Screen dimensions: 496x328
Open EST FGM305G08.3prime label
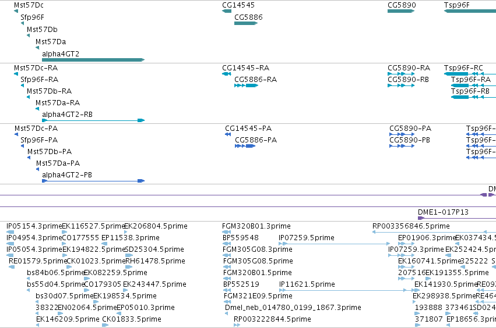tap(258, 249)
